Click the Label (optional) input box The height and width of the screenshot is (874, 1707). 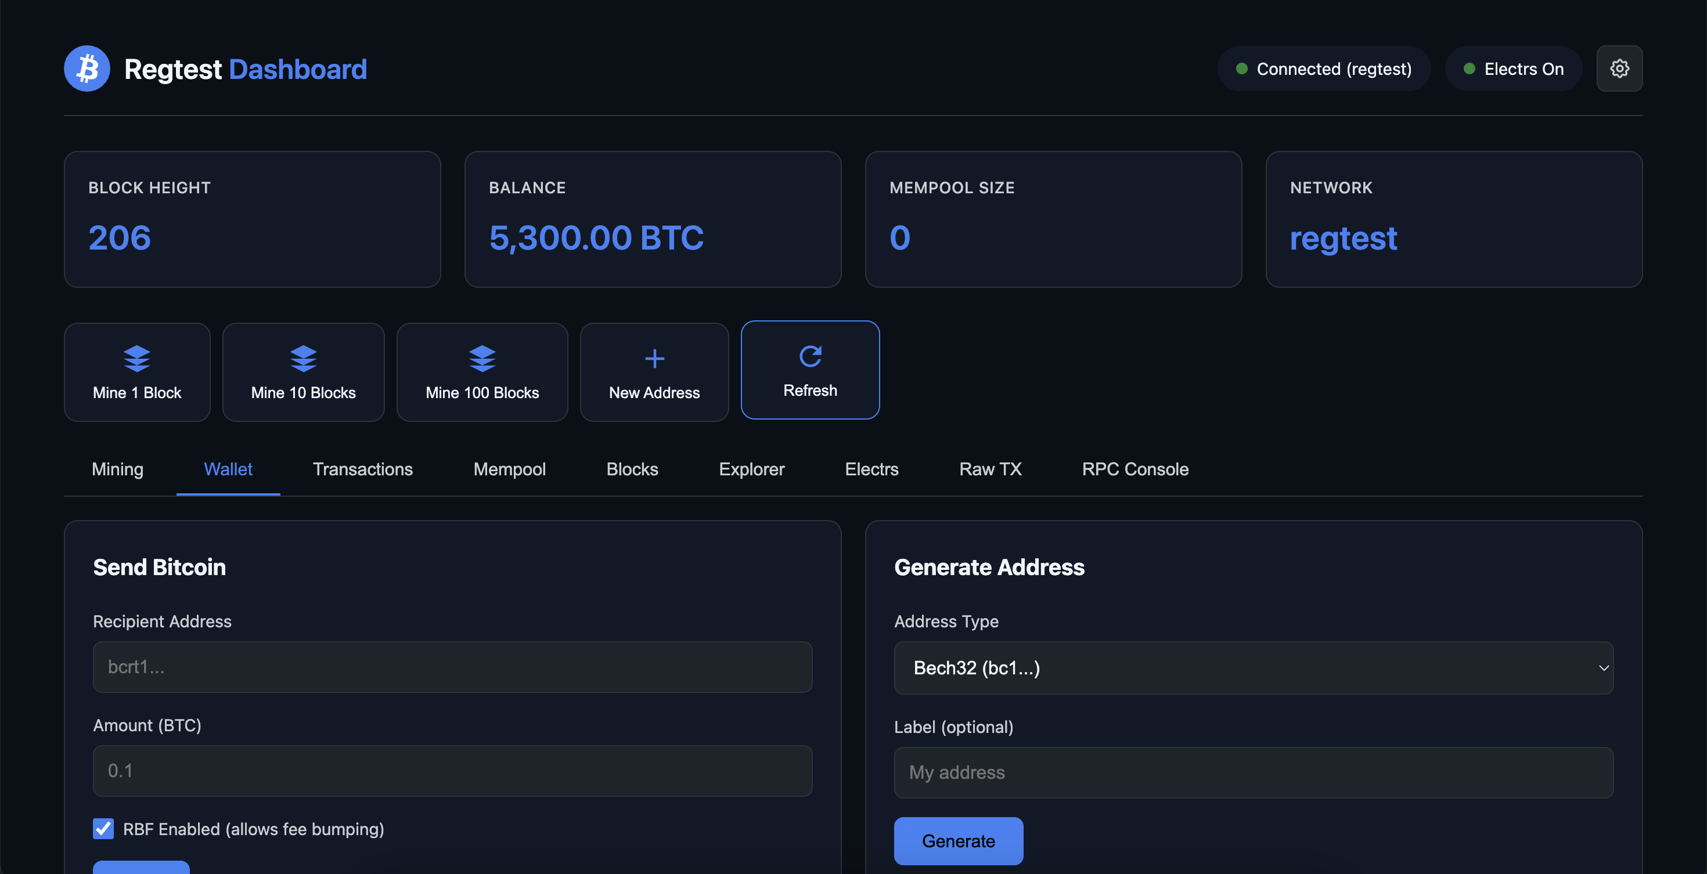click(x=1252, y=772)
